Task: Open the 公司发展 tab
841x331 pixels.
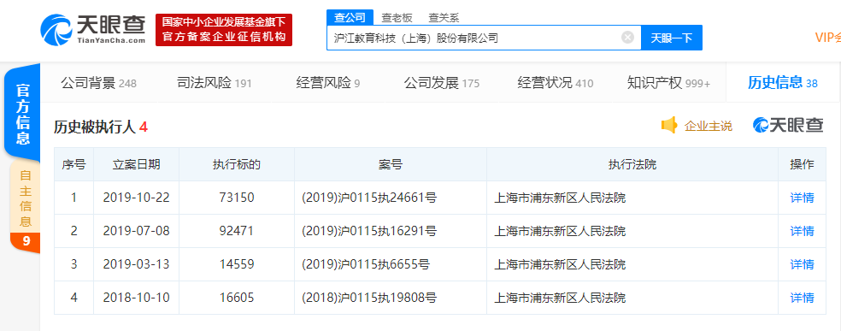Action: (x=441, y=83)
